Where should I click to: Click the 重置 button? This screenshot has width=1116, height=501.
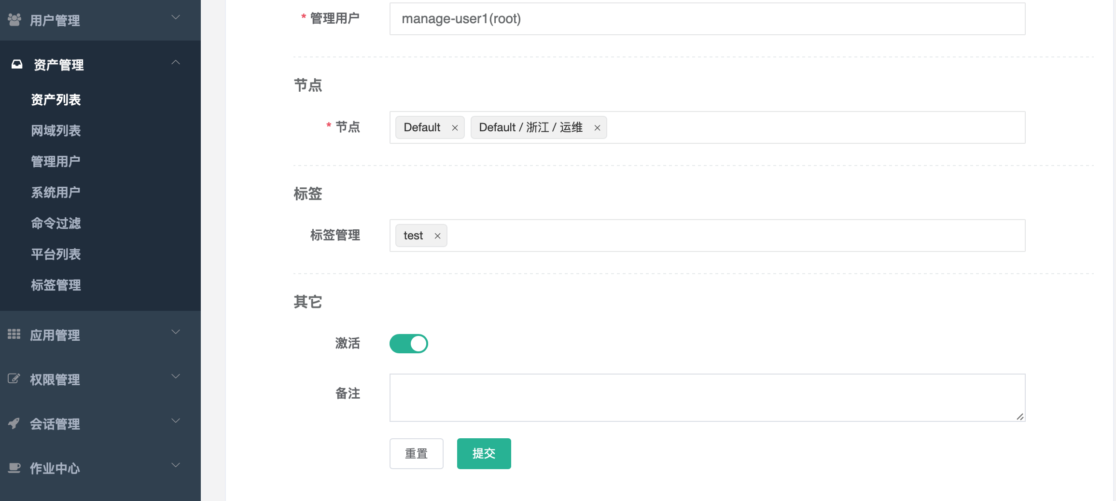[416, 454]
